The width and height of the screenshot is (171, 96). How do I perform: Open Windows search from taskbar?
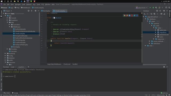[x=5, y=1]
